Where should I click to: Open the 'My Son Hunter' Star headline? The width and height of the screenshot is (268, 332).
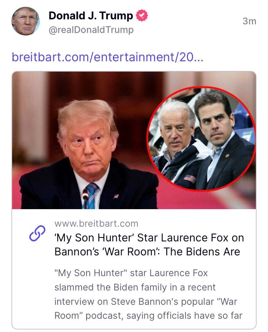coord(149,238)
